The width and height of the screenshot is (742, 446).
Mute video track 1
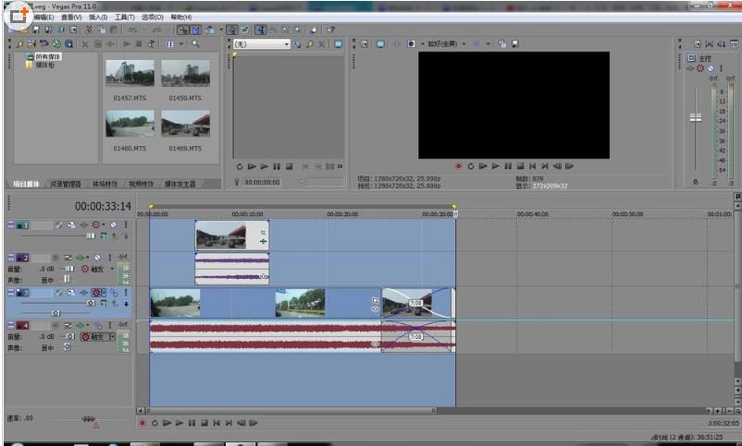pos(113,224)
